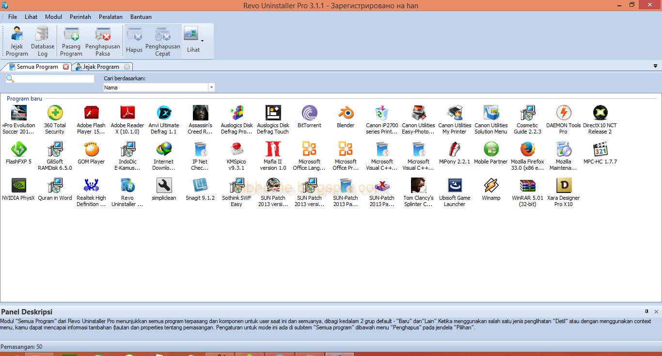The image size is (662, 356).
Task: Close the Semua Program tab
Action: click(66, 67)
